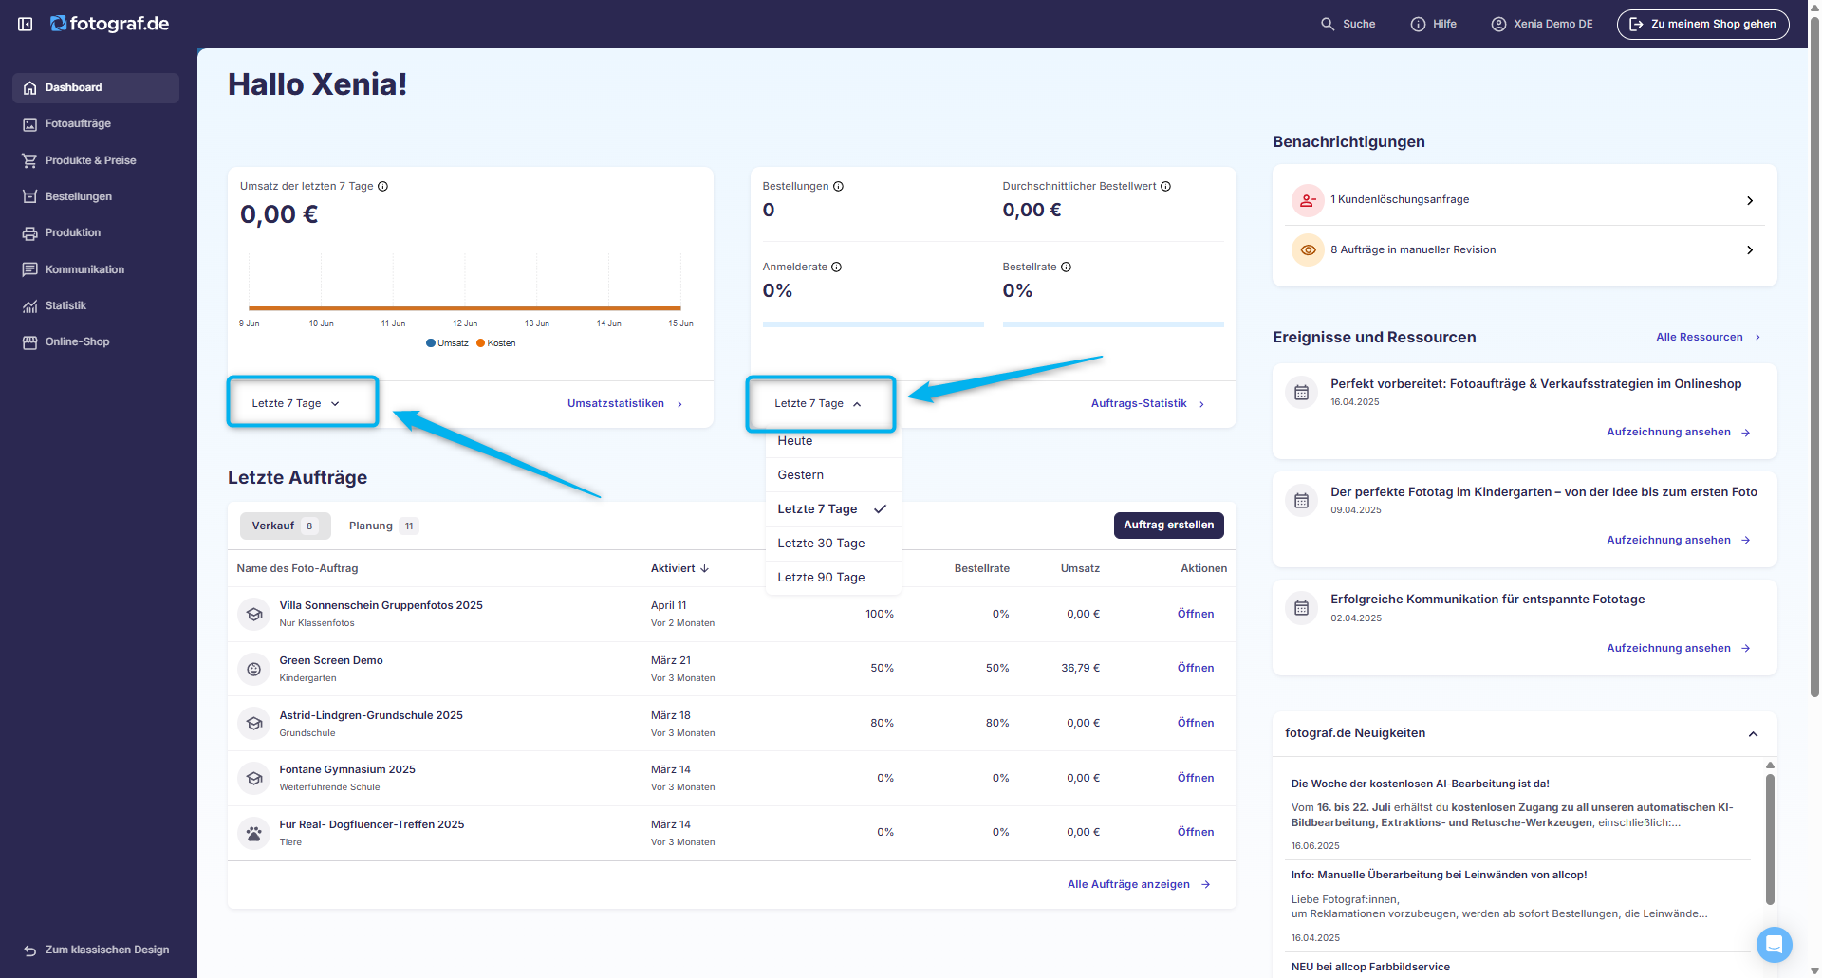Show info icon next to Anmelderate

(836, 267)
